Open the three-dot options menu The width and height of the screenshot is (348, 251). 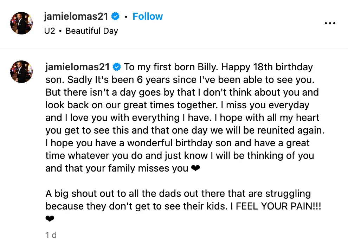pyautogui.click(x=330, y=23)
